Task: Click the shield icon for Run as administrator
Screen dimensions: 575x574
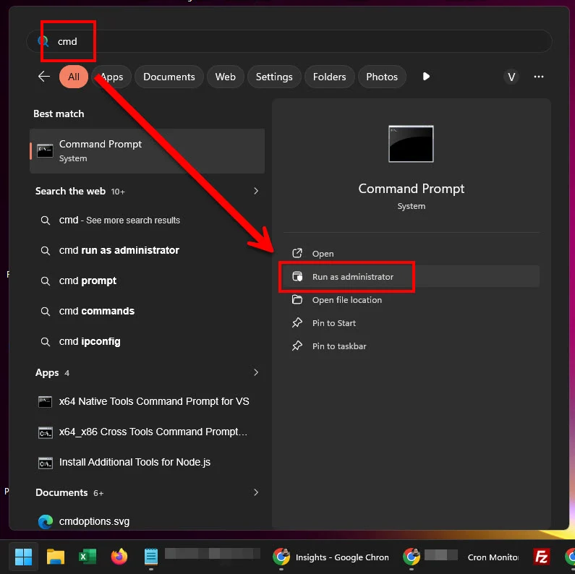Action: [297, 276]
